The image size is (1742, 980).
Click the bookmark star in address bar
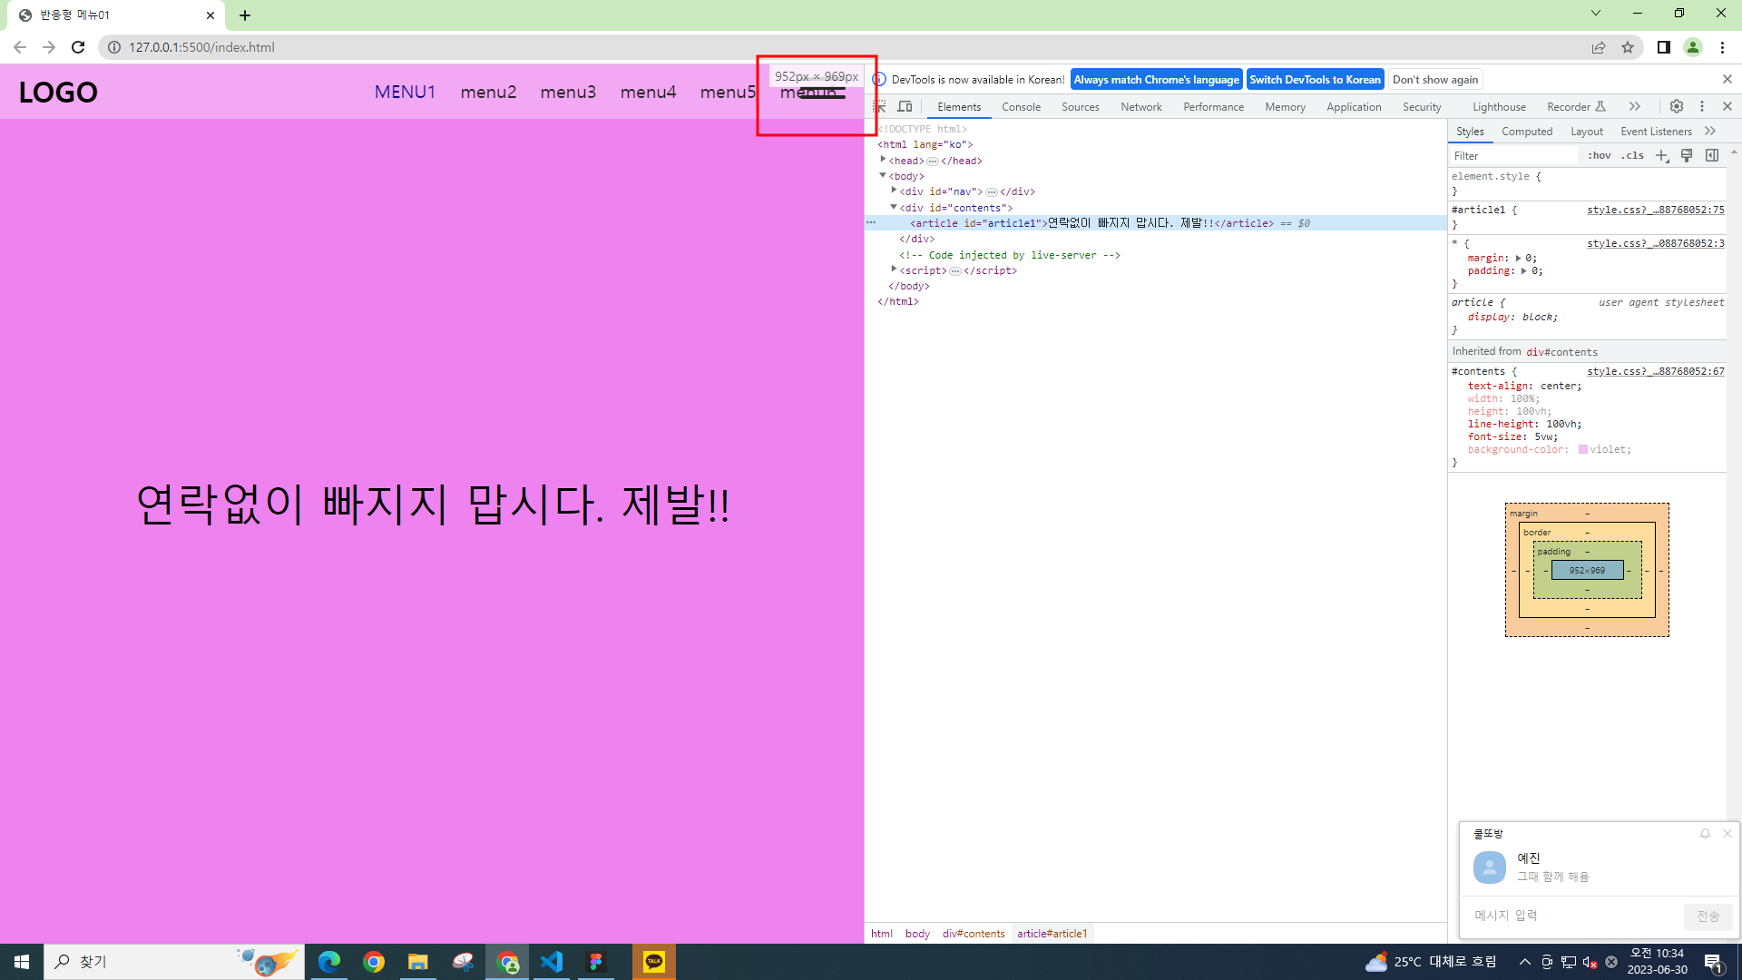coord(1628,47)
